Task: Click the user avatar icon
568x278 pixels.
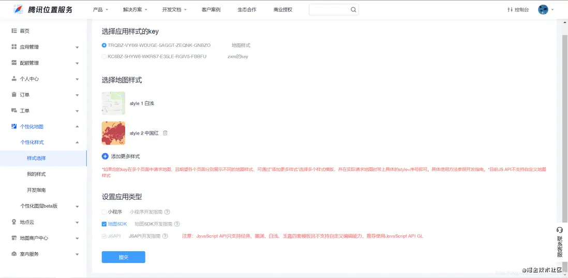Action: click(543, 10)
